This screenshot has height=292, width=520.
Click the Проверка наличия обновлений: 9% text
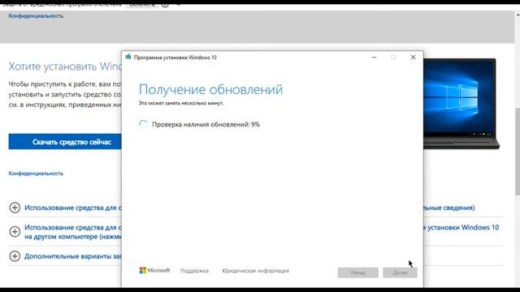206,124
